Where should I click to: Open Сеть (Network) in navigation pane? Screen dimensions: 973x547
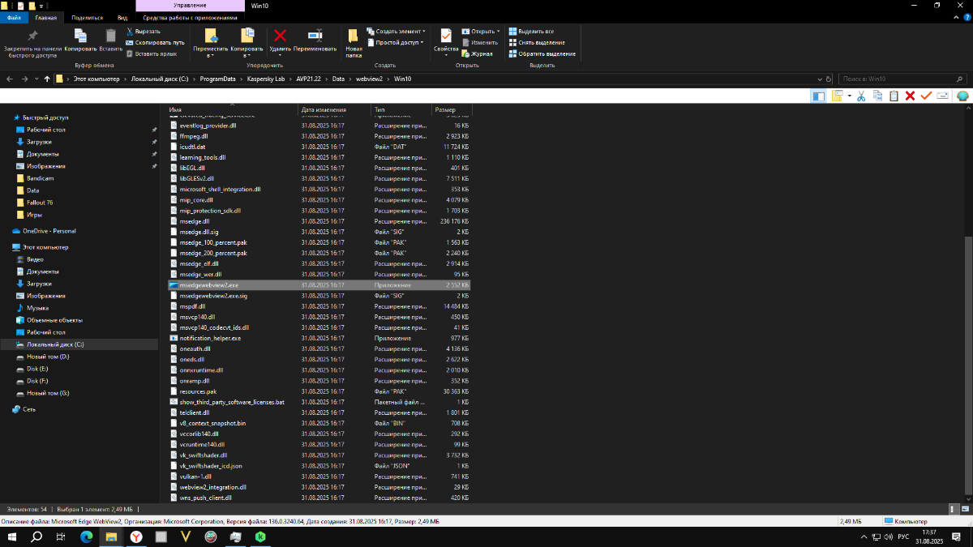pyautogui.click(x=29, y=409)
